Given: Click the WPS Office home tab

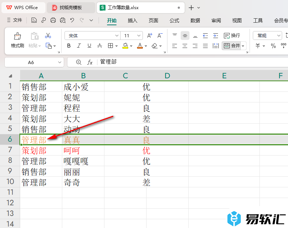Looking at the screenshot, I should (x=23, y=8).
